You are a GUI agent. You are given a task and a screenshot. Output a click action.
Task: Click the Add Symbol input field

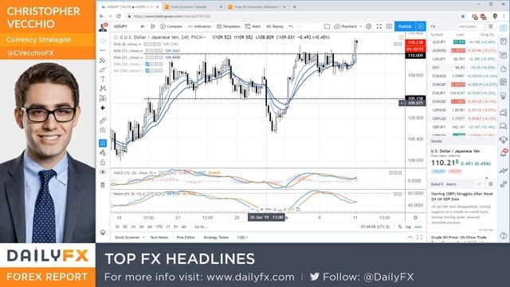[x=470, y=26]
